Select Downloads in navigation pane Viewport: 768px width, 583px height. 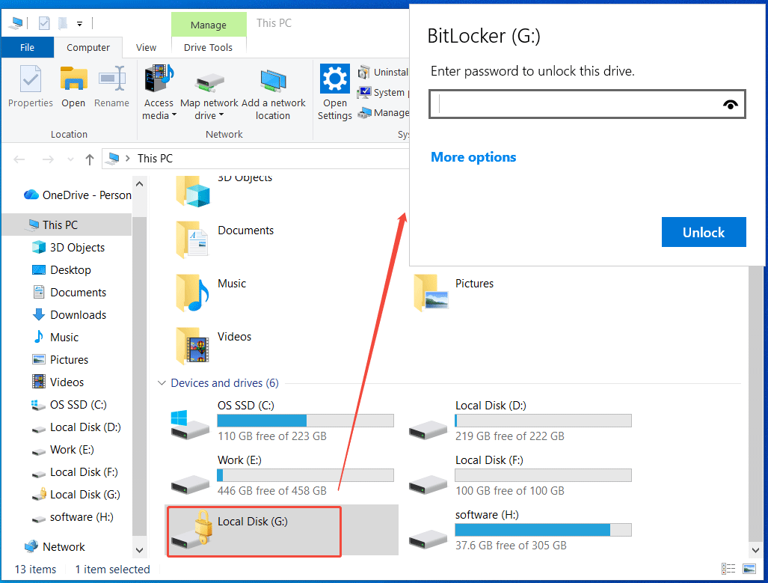pos(69,315)
